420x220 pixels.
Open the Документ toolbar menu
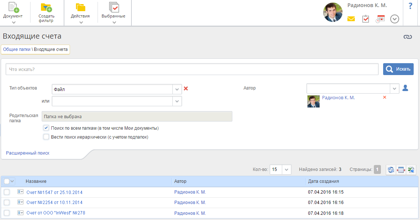[13, 13]
